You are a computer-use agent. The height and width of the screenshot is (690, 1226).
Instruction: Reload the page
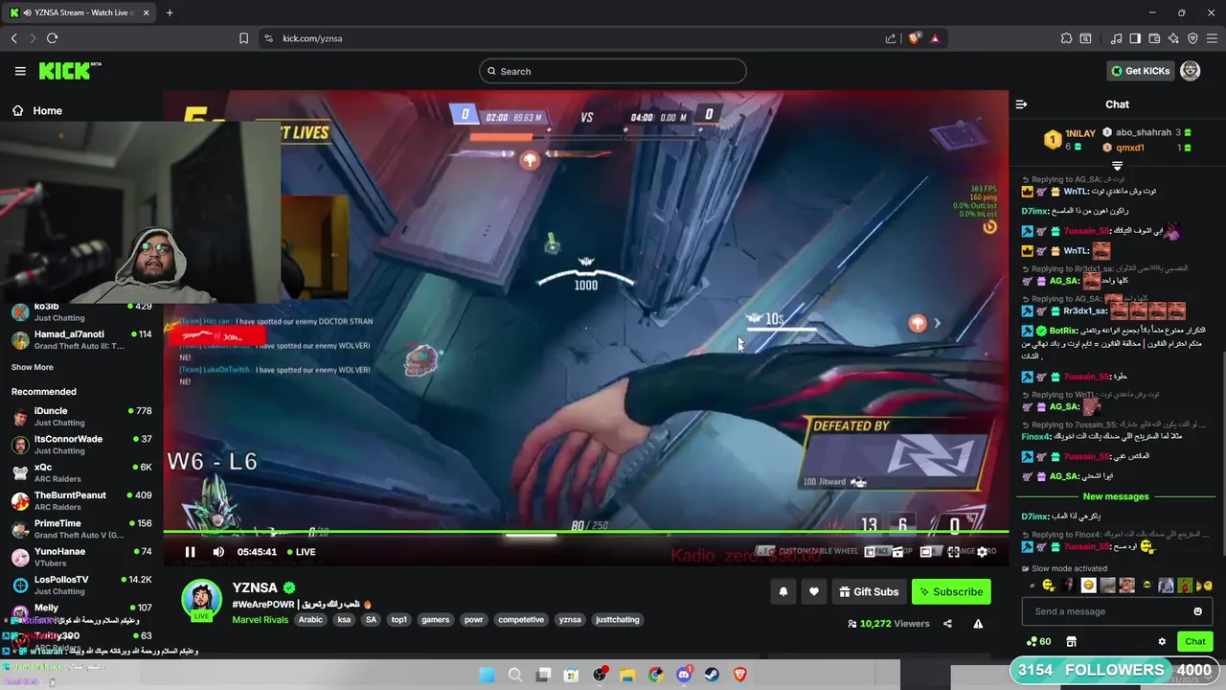click(x=52, y=38)
